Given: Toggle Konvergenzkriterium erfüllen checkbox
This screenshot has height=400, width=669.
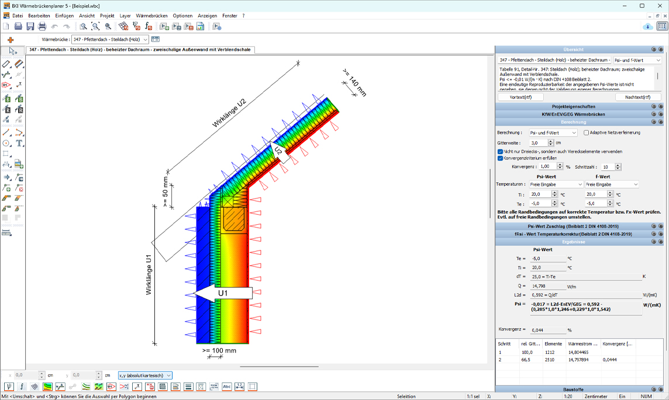Looking at the screenshot, I should click(500, 158).
